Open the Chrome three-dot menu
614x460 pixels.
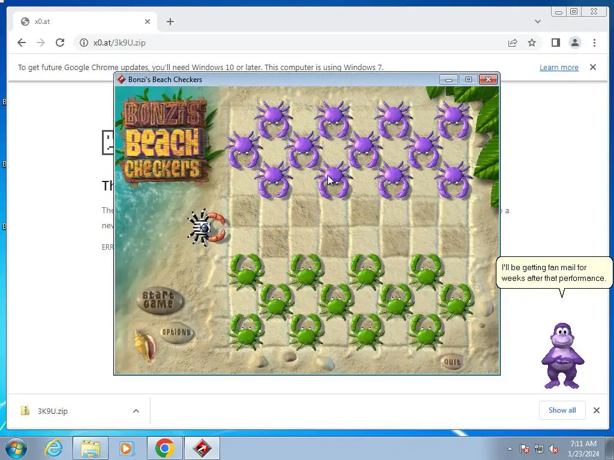(x=594, y=43)
